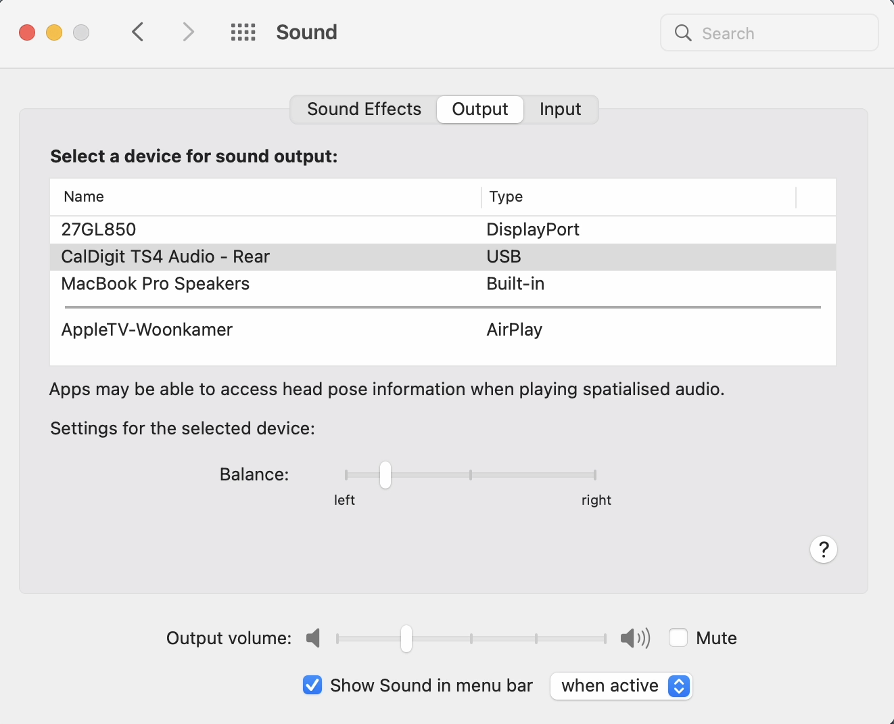Click the grey zoom window button
Viewport: 894px width, 724px height.
[81, 32]
